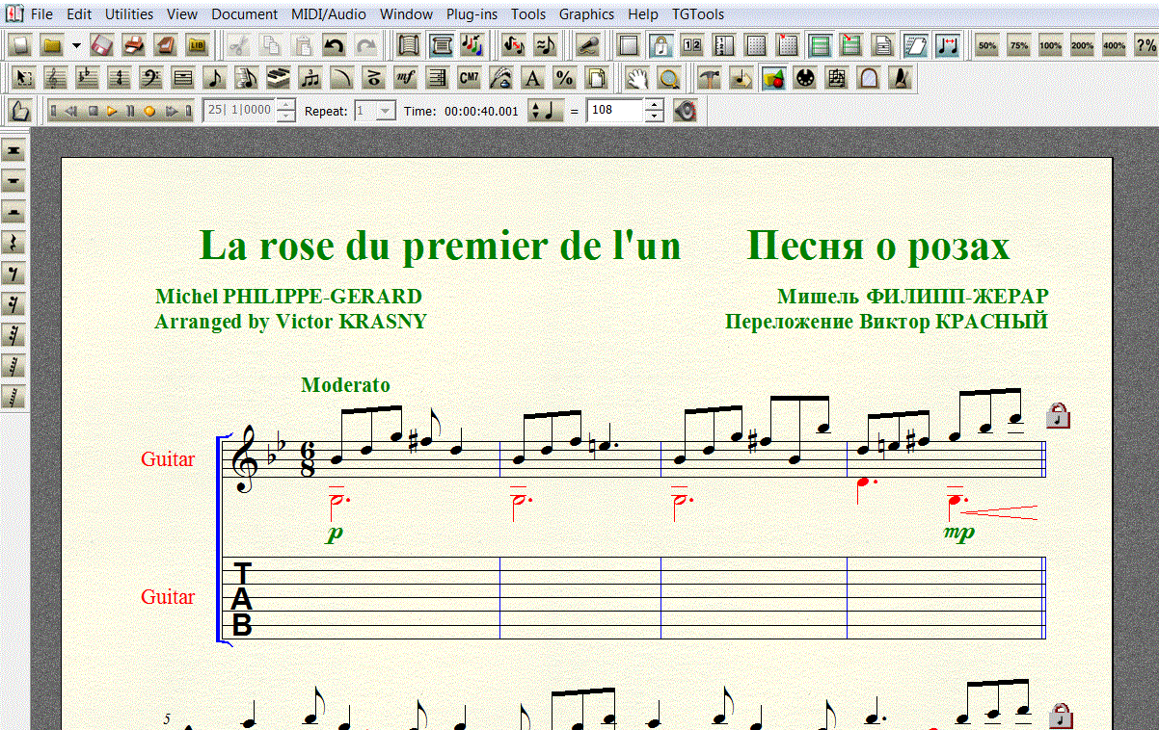Select the Expression mf tool

pos(406,79)
